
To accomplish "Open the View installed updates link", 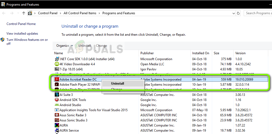I will coord(22,34).
